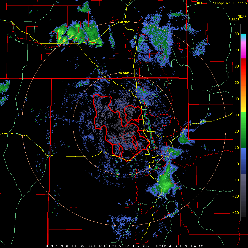
Task: Click the -20 value on dBZ scale
Action: coord(236,196)
